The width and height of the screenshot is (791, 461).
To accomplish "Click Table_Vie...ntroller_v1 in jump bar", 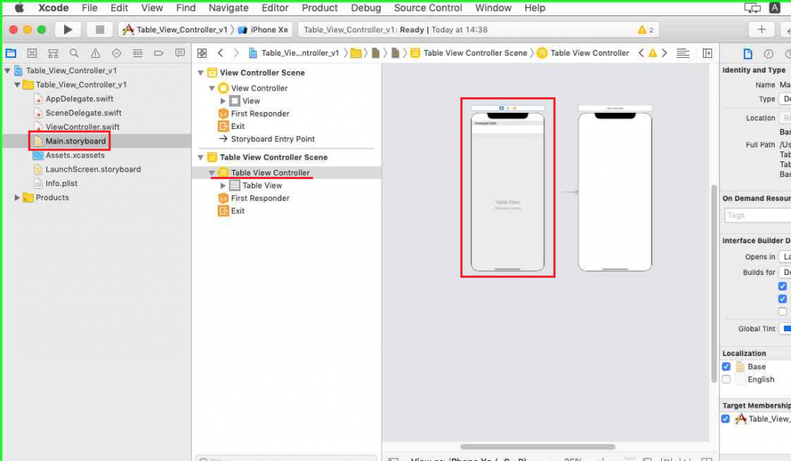I will [294, 53].
